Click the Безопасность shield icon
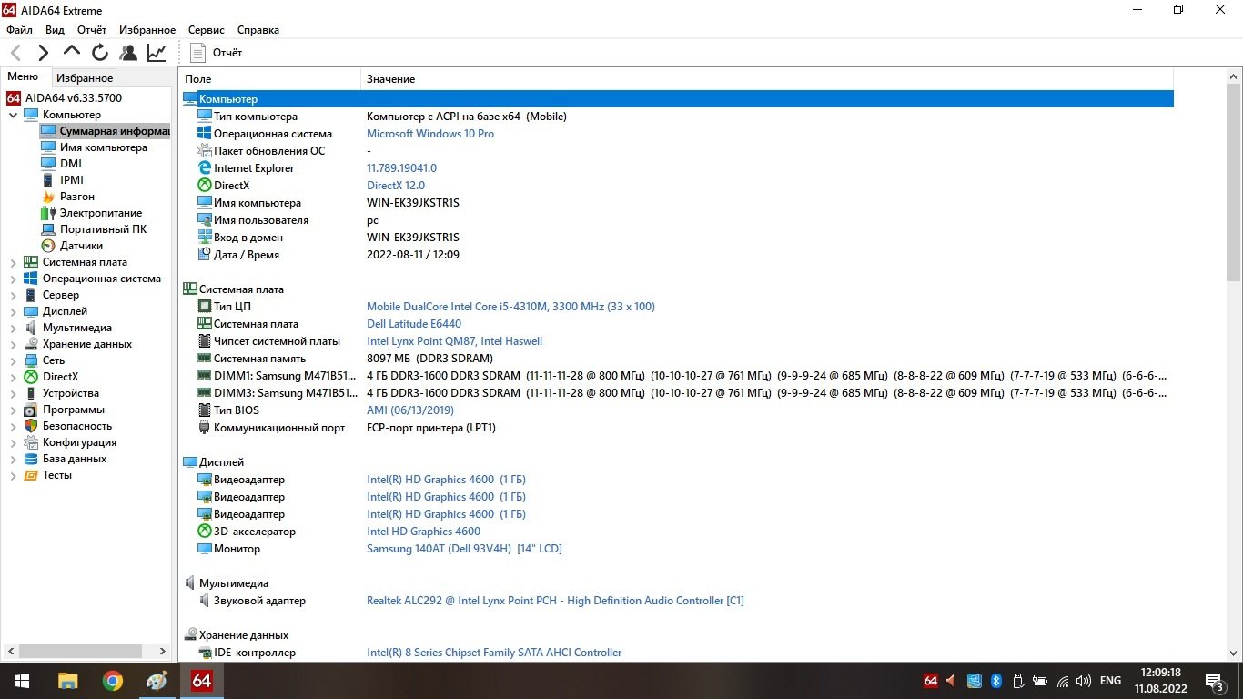Screen dimensions: 1243x699 click(31, 426)
